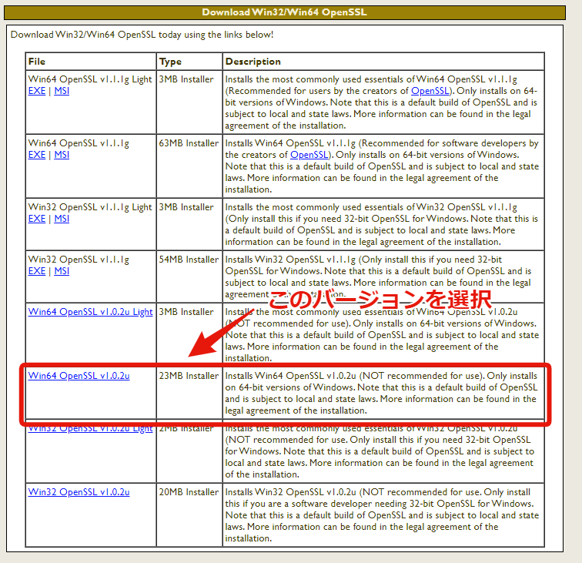Download EXE for Win64 OpenSSL v1.1.1g Light
Viewport: 582px width, 563px height.
37,91
